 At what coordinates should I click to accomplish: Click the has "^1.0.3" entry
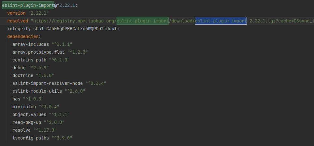point(28,99)
